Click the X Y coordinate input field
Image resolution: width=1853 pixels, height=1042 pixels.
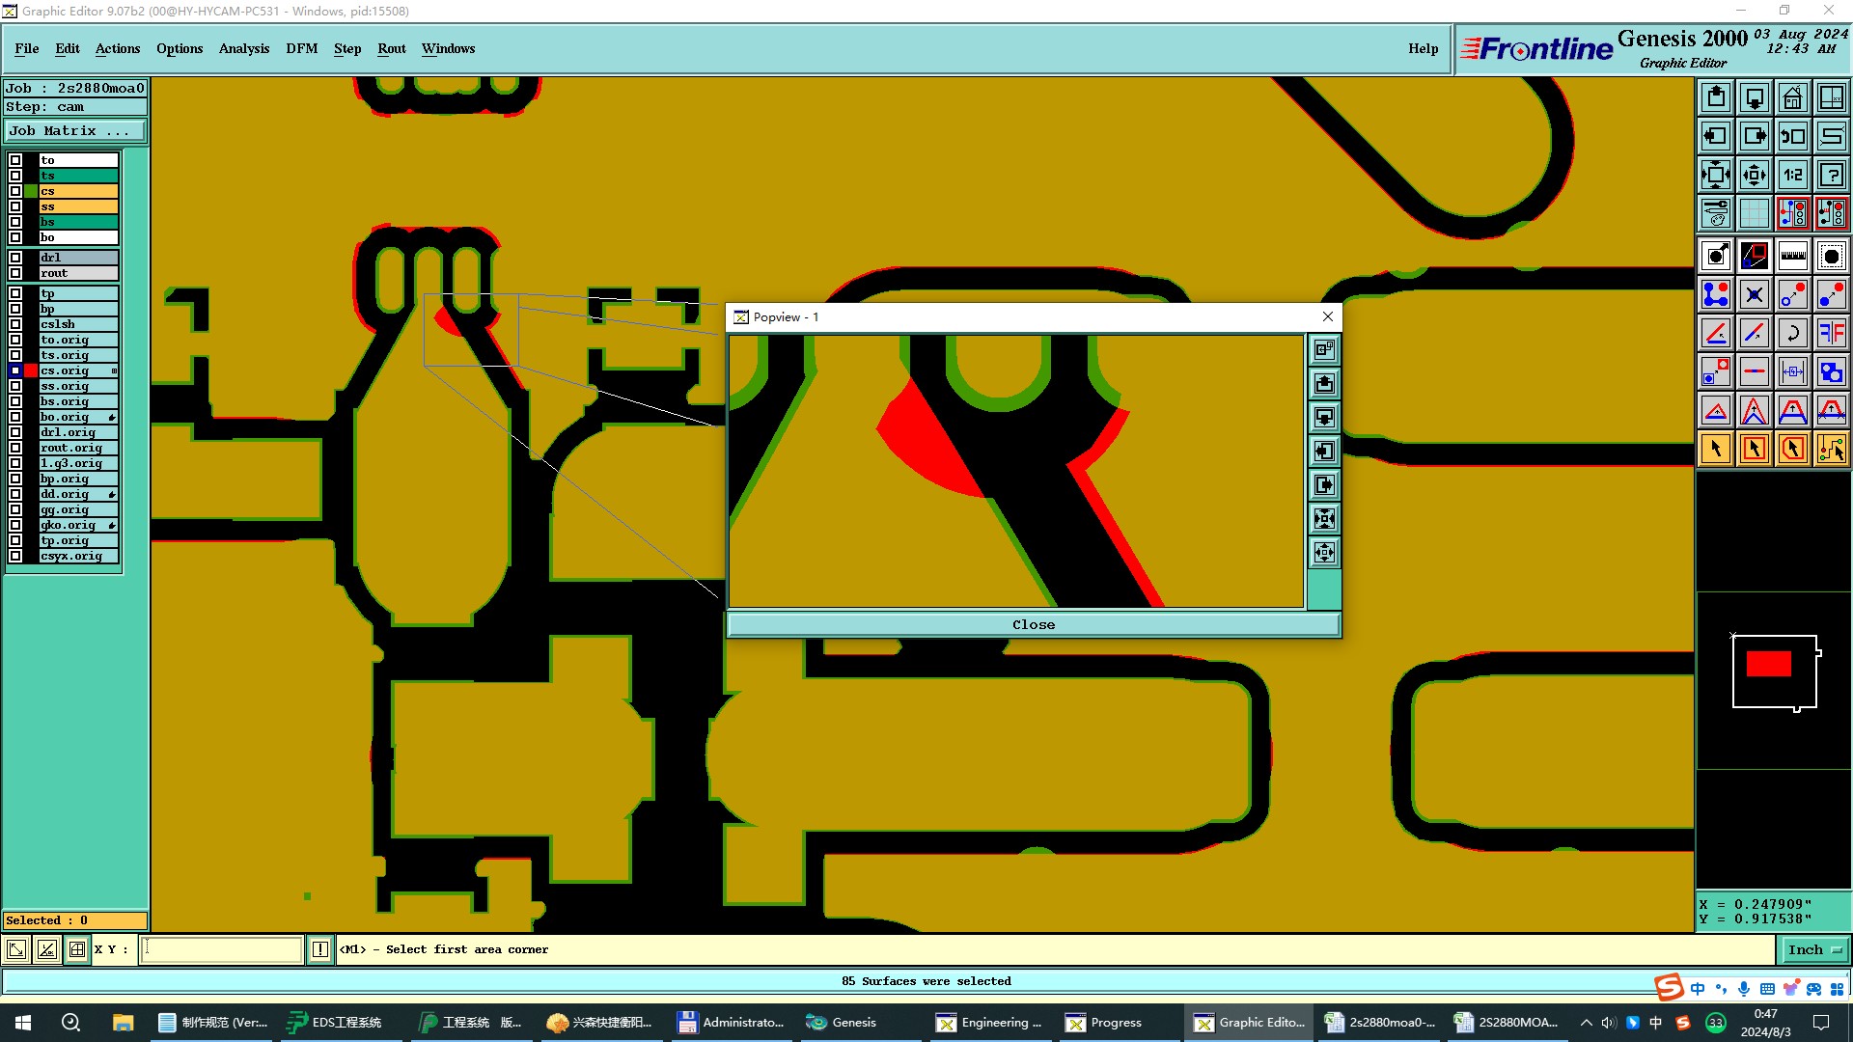tap(222, 949)
